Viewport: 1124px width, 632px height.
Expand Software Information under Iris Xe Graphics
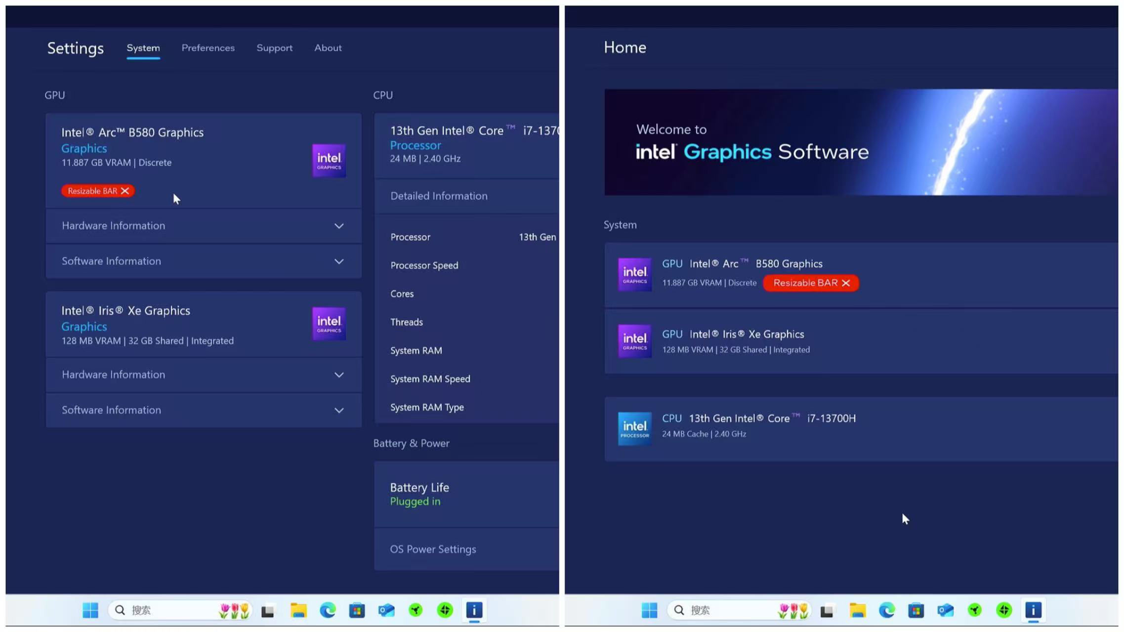click(203, 410)
